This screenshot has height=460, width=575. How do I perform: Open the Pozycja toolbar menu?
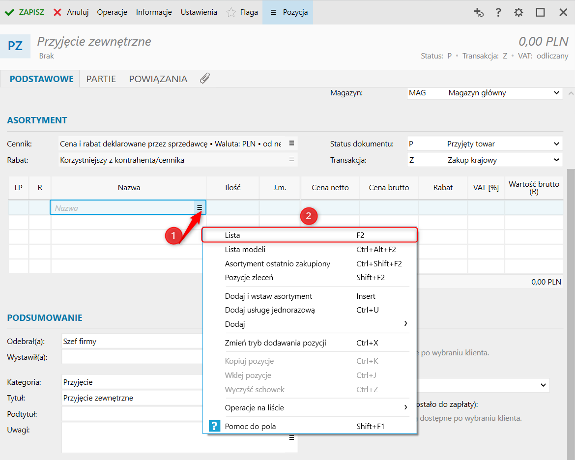287,12
